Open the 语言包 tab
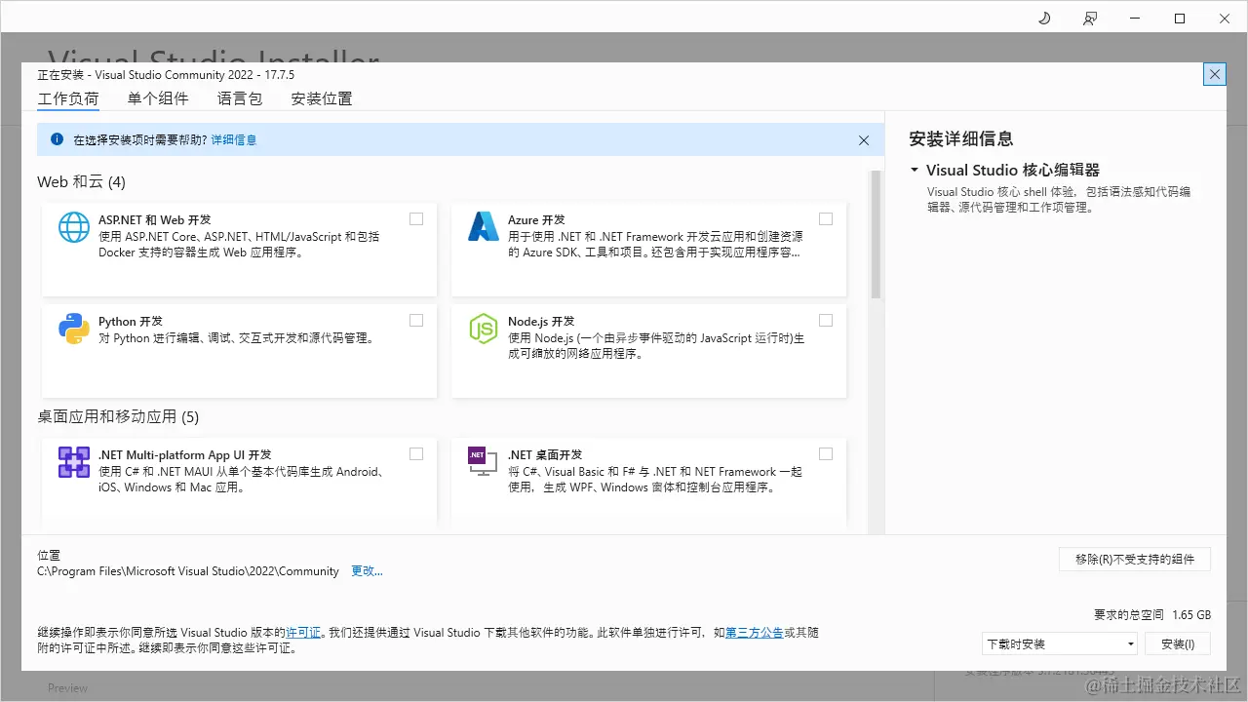Screen dimensions: 1248x702 pyautogui.click(x=240, y=98)
